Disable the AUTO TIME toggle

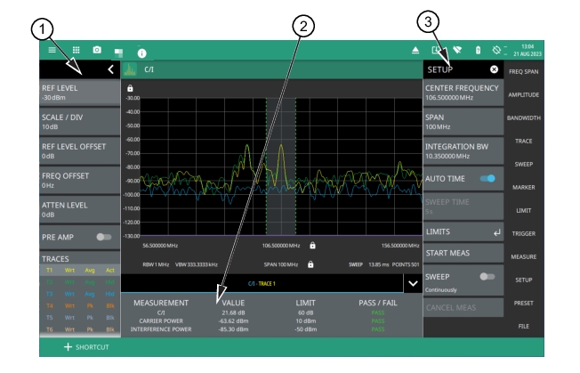487,178
